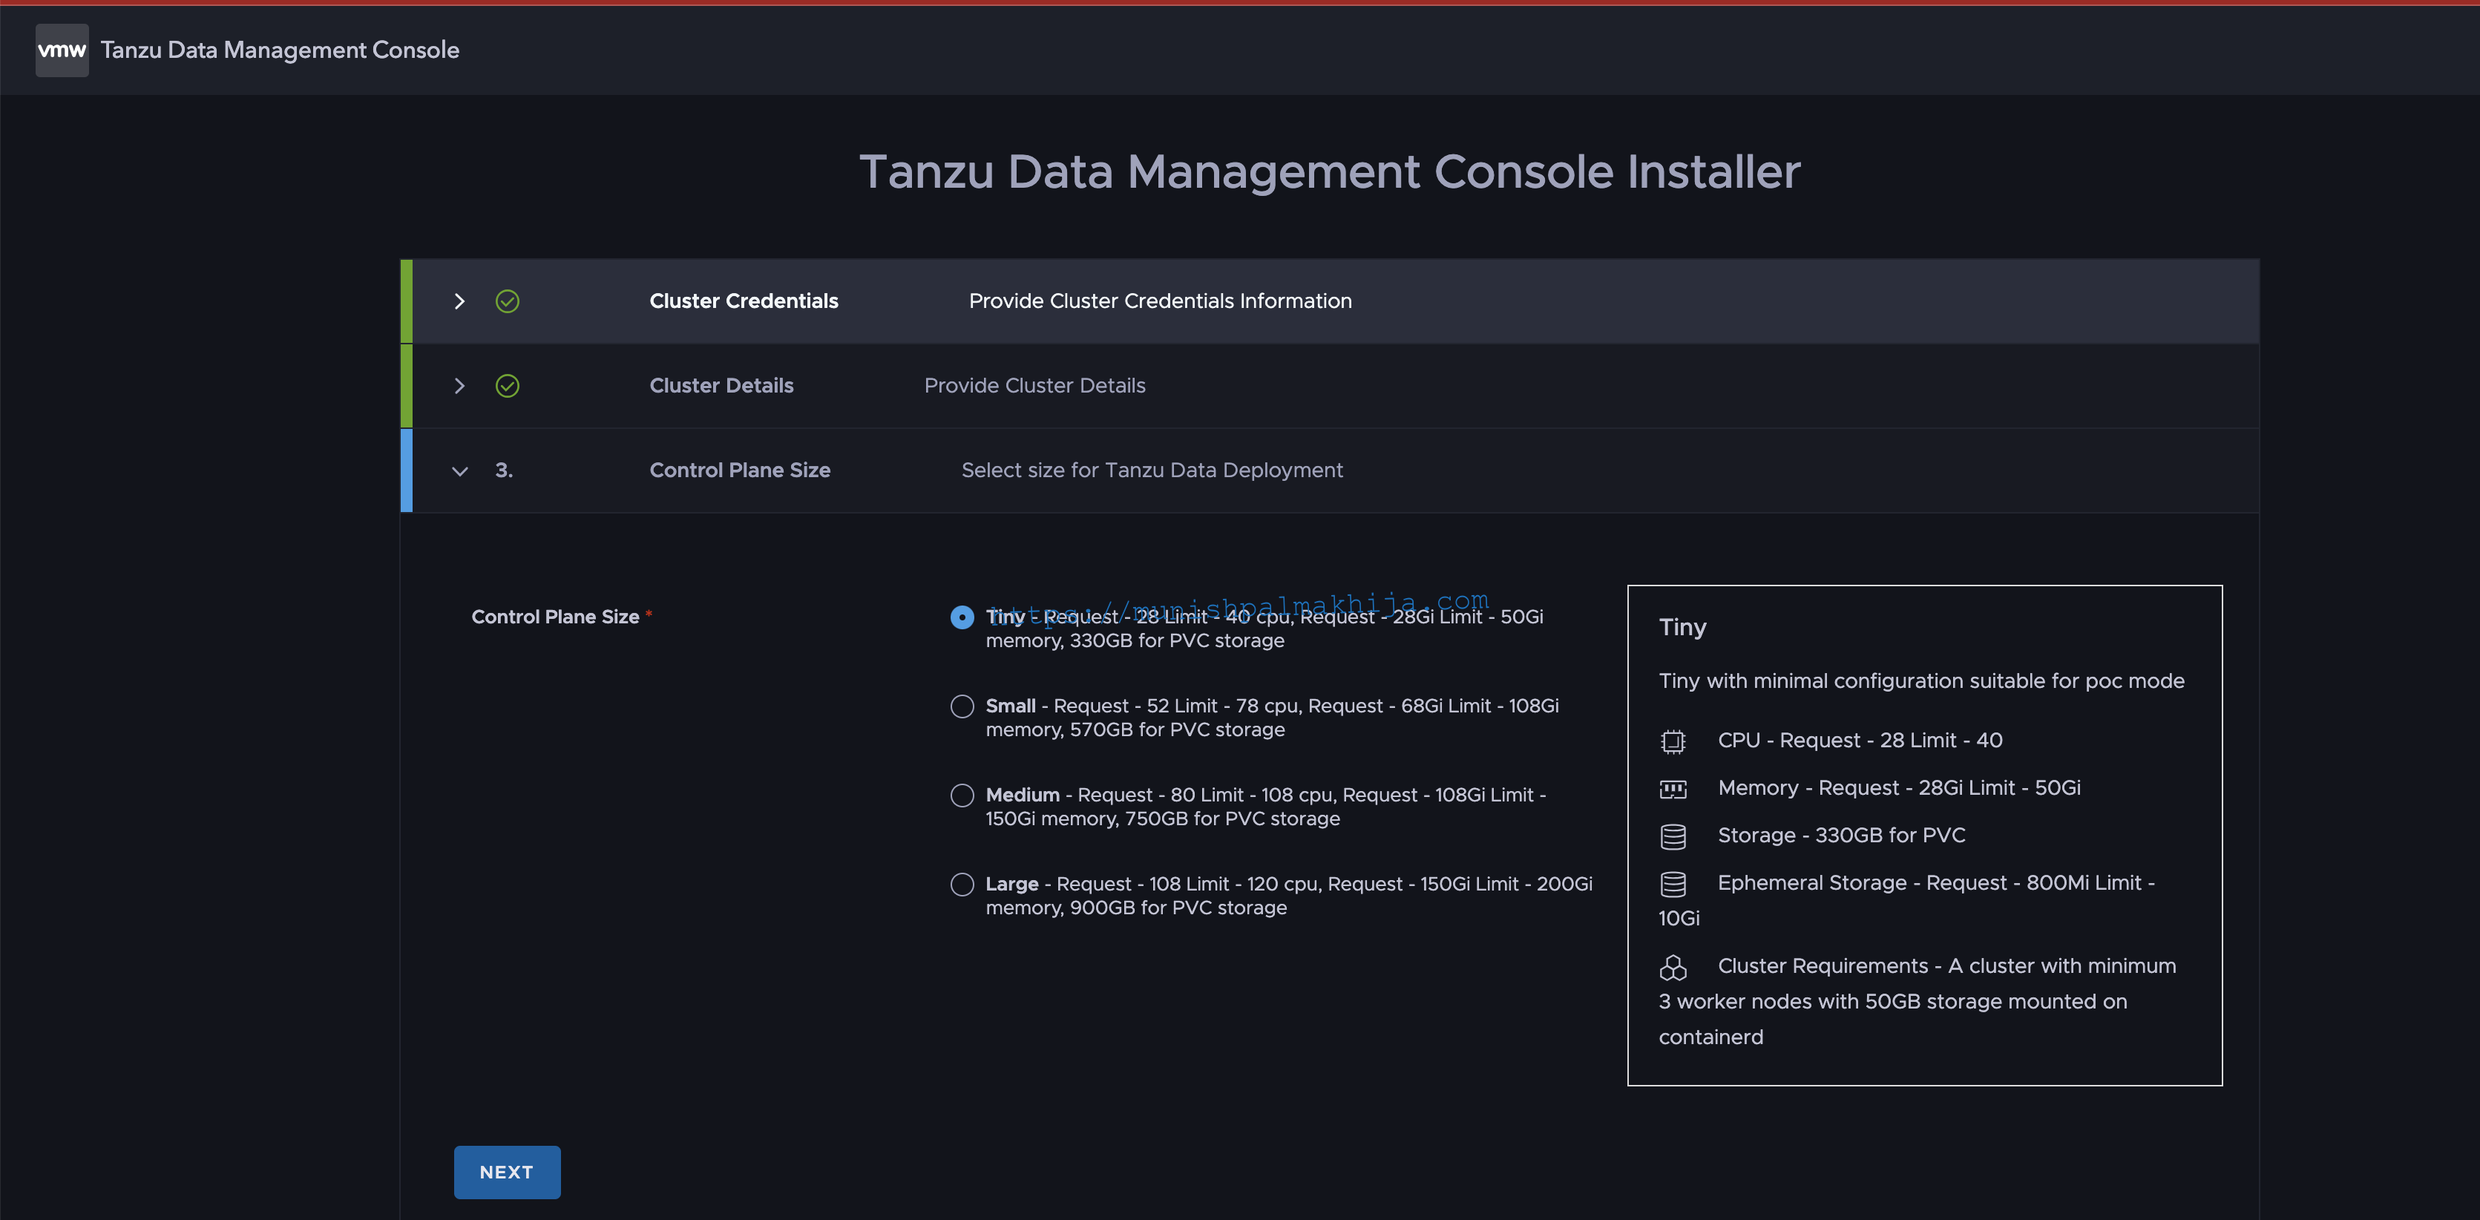Image resolution: width=2480 pixels, height=1220 pixels.
Task: Click 'Provide Cluster Credentials Information' text
Action: click(1160, 301)
